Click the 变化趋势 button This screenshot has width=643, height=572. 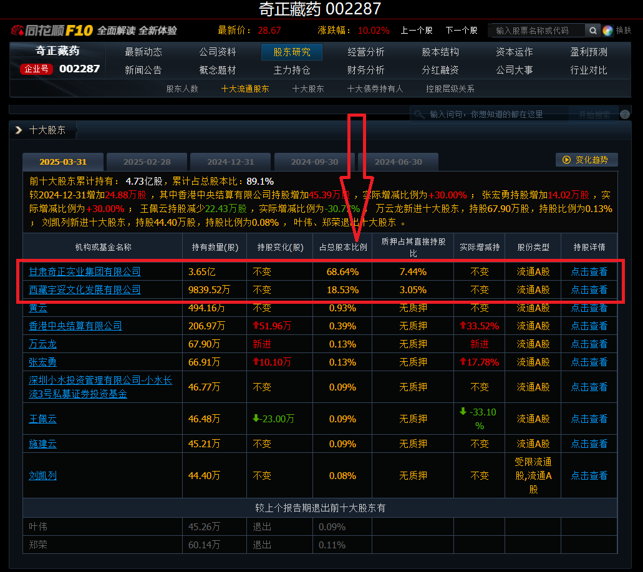coord(587,160)
